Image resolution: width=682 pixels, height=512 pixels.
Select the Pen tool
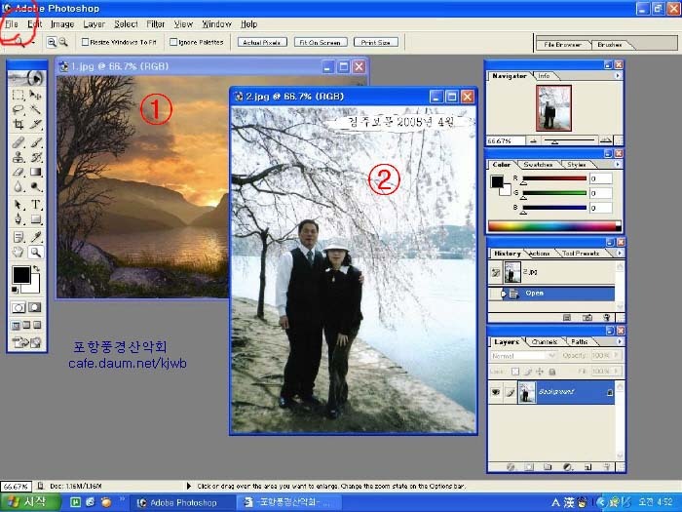19,219
